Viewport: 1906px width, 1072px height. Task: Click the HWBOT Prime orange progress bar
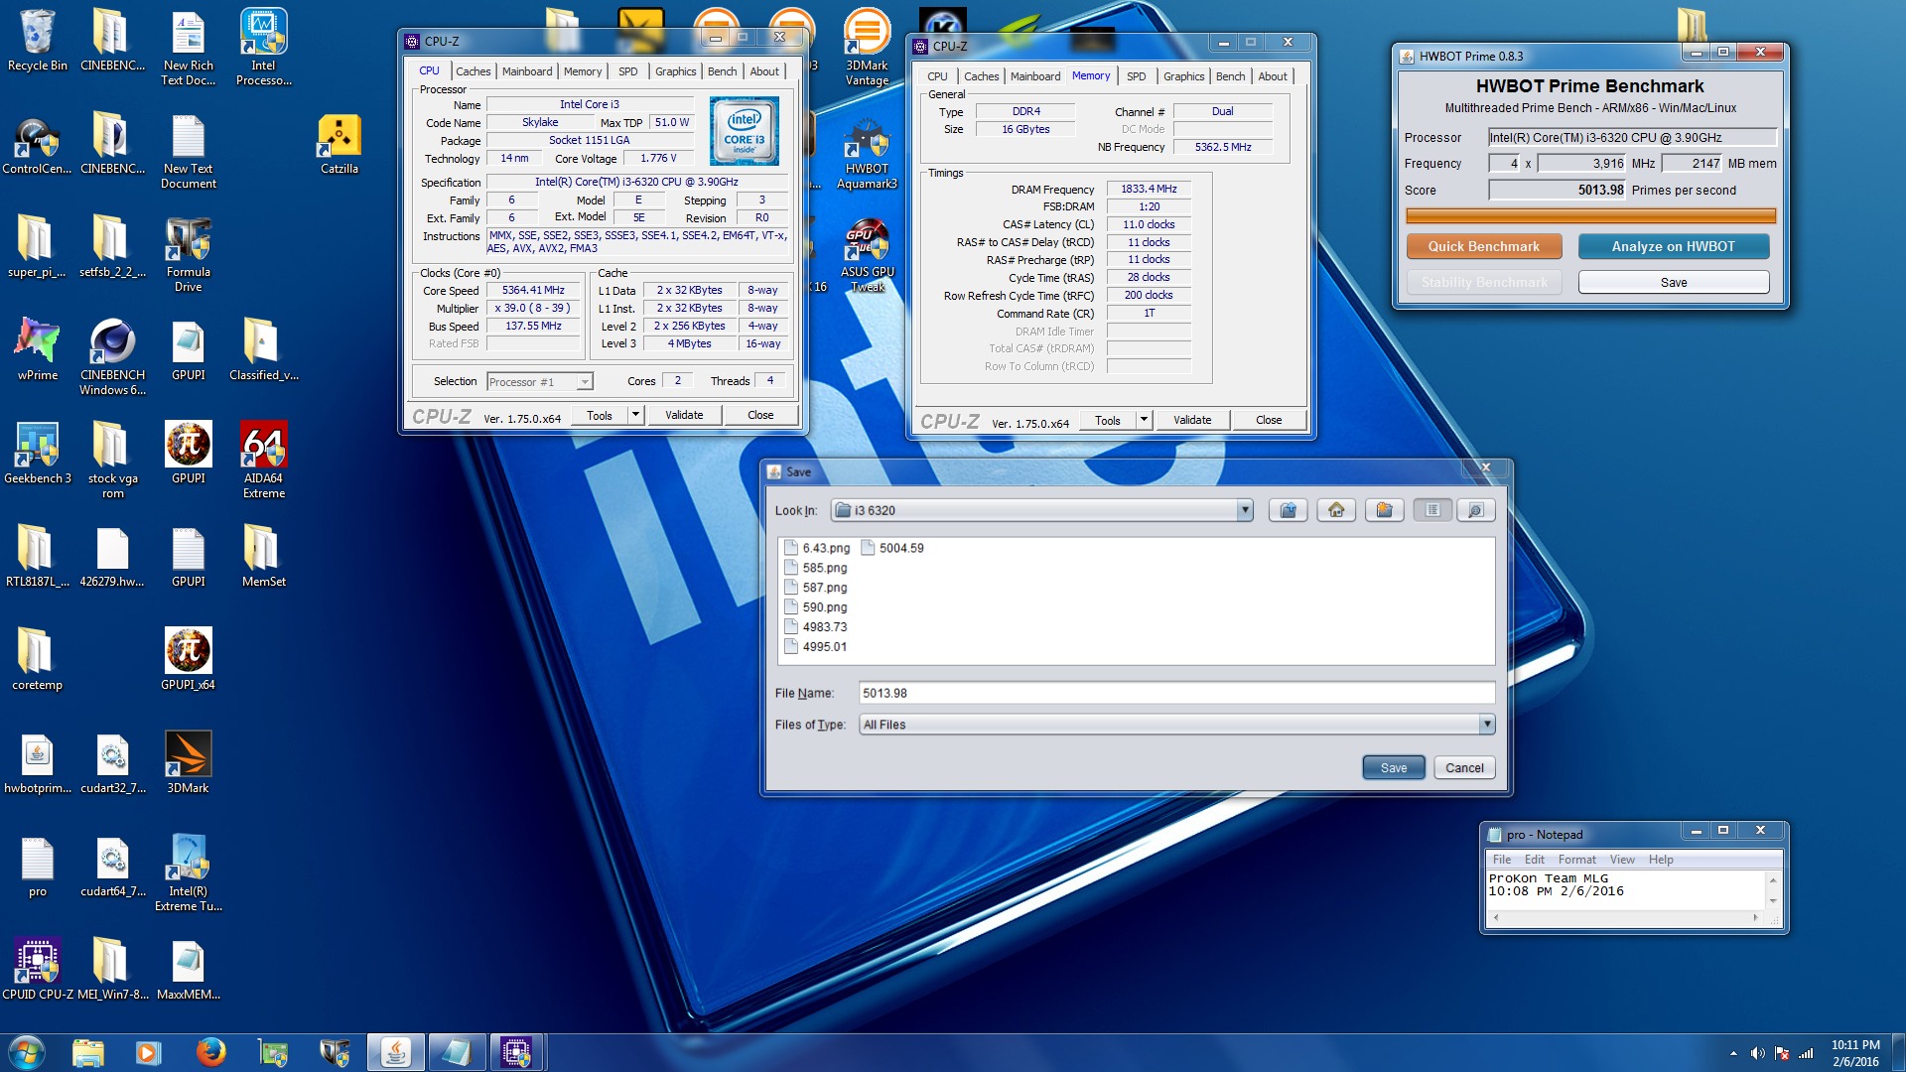click(1590, 215)
